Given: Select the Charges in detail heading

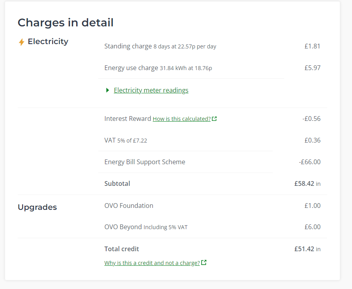Looking at the screenshot, I should click(x=66, y=22).
